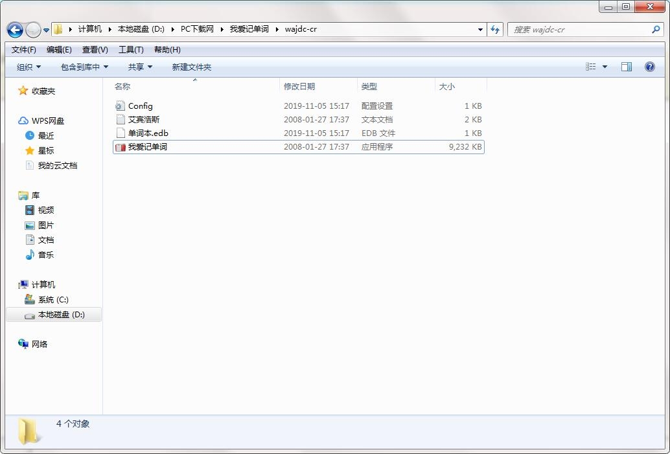
Task: Open 音乐 library in navigation pane
Action: [x=46, y=255]
